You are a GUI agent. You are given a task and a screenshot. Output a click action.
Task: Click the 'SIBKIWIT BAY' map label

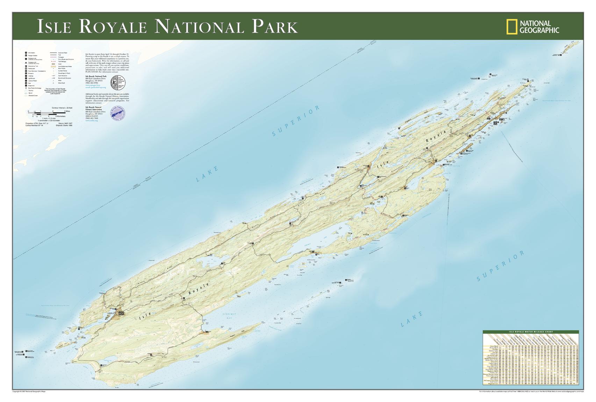coord(229,316)
